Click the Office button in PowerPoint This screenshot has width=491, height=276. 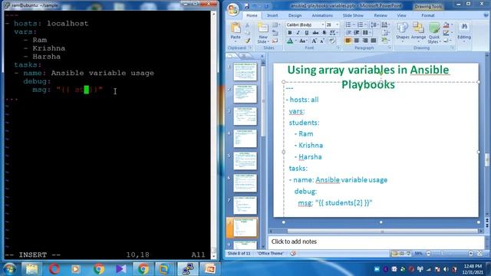click(x=232, y=9)
